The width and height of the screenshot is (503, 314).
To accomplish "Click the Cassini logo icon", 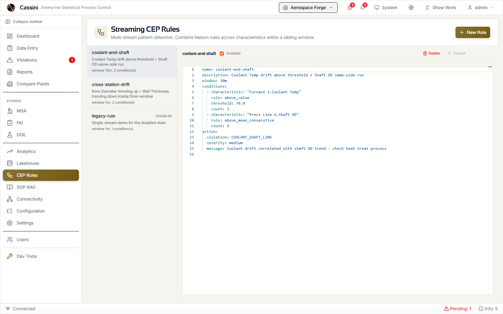I will pyautogui.click(x=11, y=8).
